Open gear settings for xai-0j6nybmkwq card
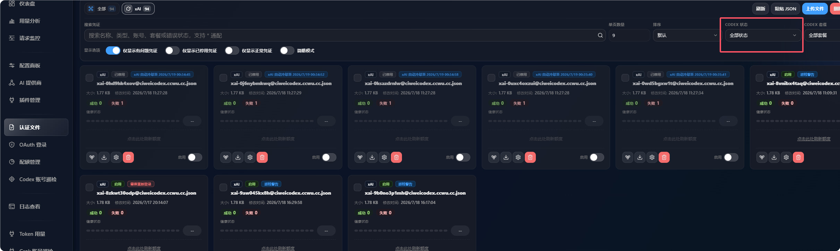 (x=250, y=157)
